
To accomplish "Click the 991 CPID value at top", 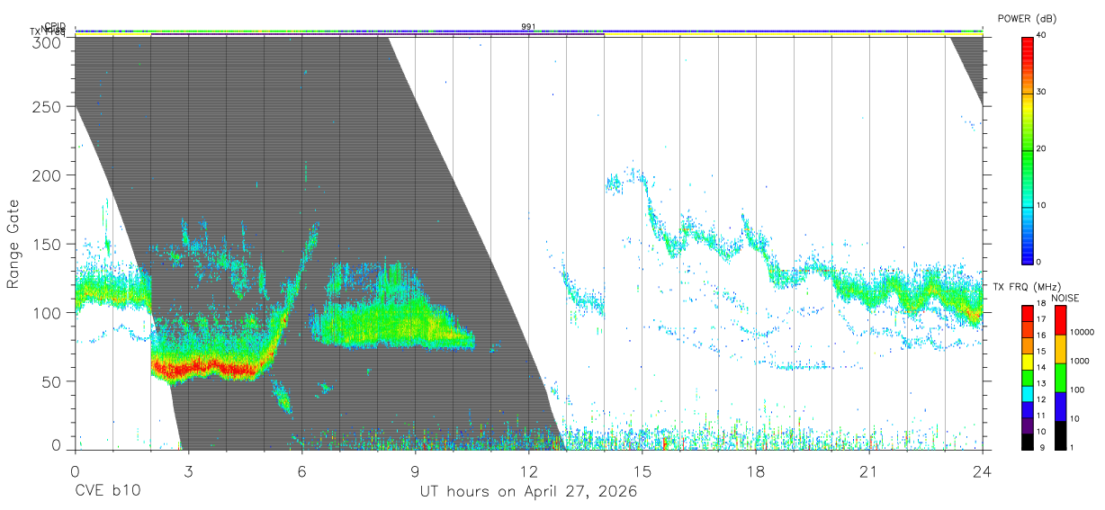I will click(x=528, y=27).
